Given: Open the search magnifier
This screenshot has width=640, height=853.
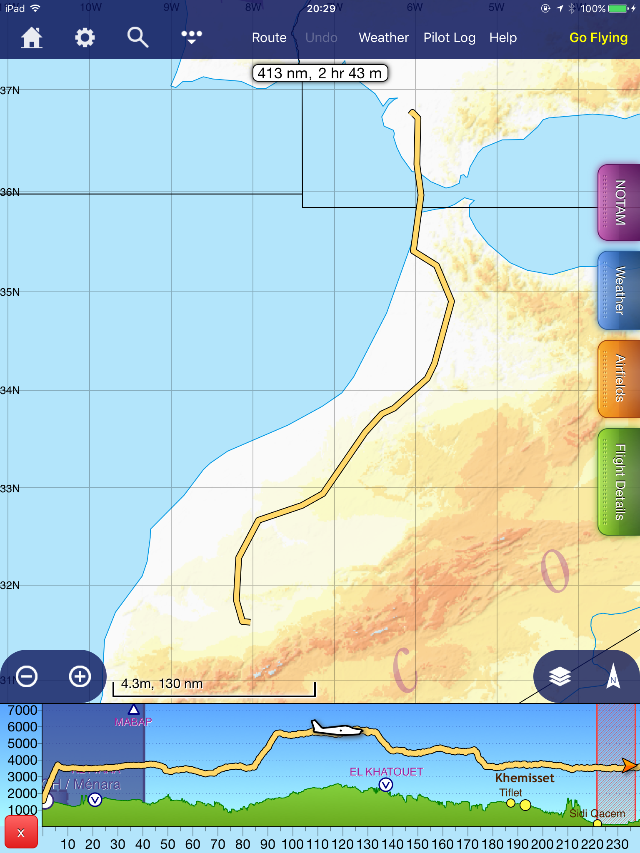Looking at the screenshot, I should coord(138,38).
